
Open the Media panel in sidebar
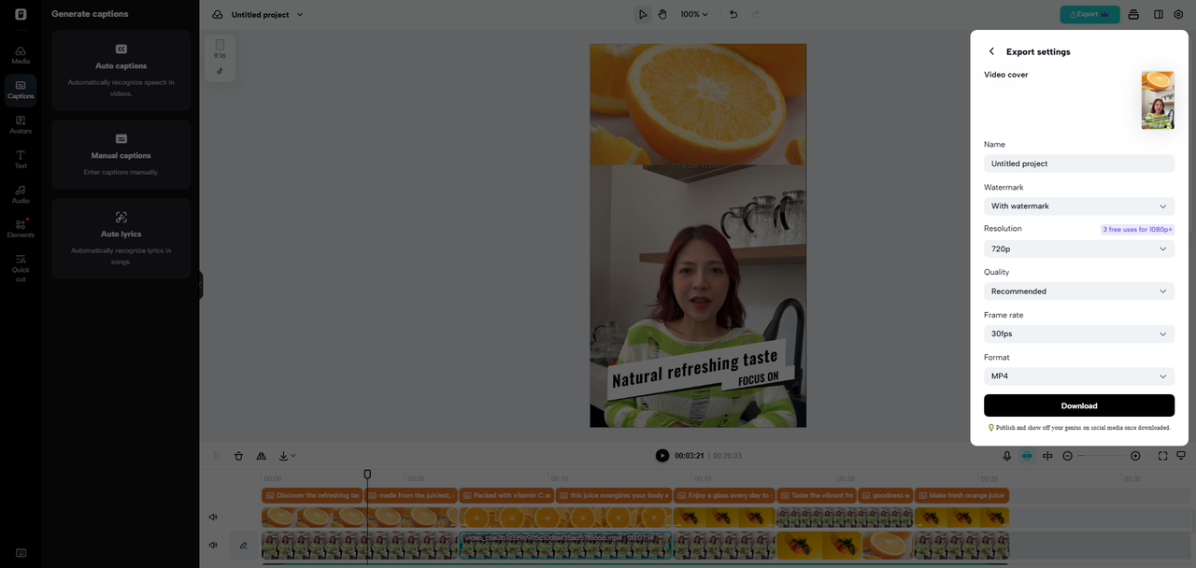pos(21,54)
